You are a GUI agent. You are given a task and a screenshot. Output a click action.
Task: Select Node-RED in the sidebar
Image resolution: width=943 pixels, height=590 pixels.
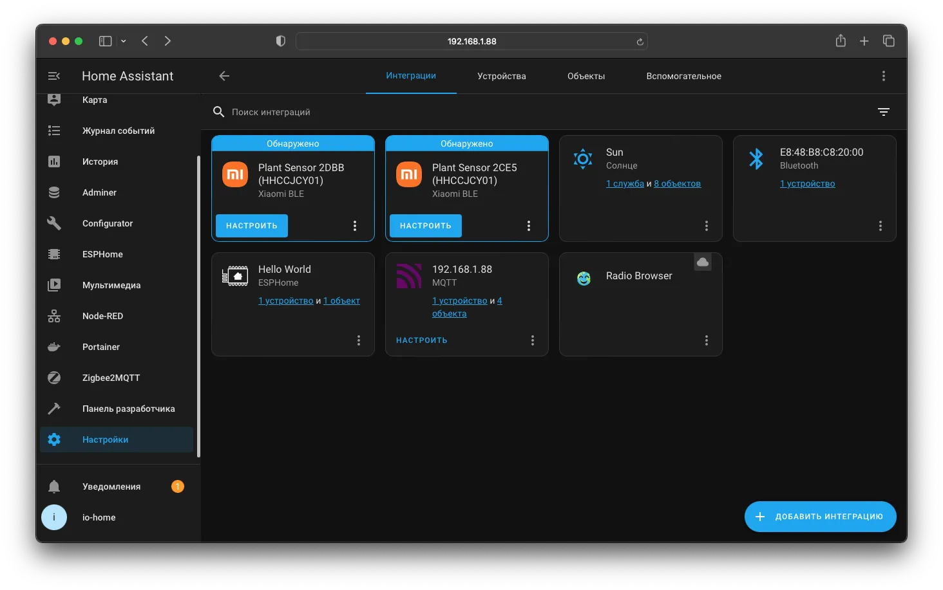point(117,316)
